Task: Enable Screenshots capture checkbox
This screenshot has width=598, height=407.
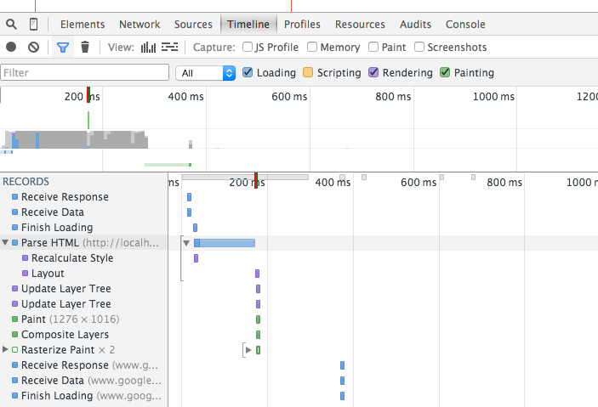Action: (x=419, y=48)
